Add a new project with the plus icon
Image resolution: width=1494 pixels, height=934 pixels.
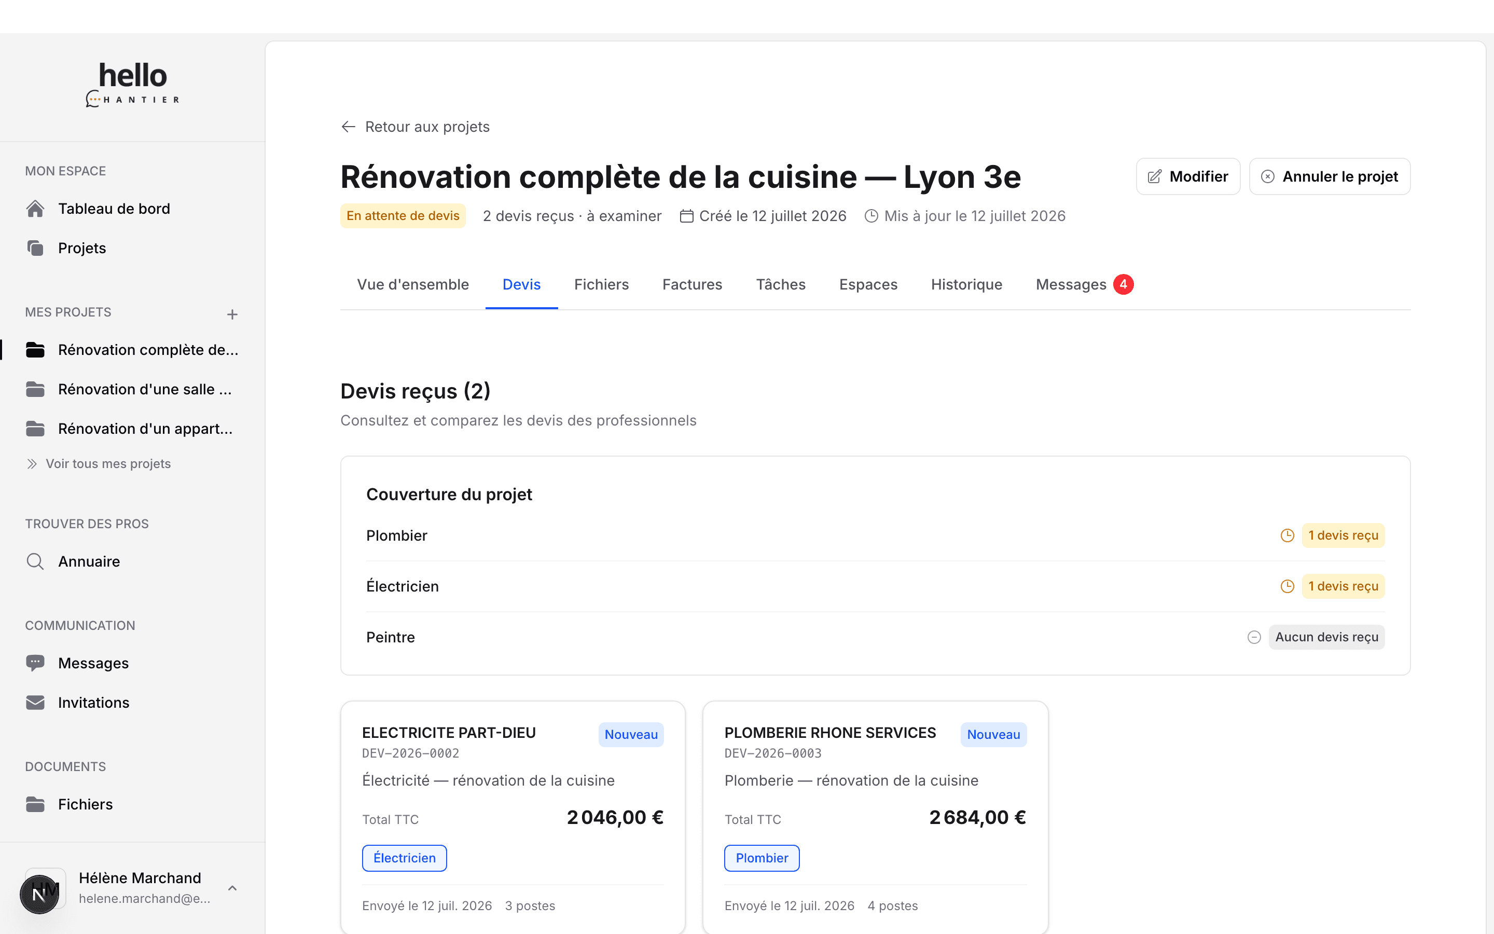coord(232,314)
